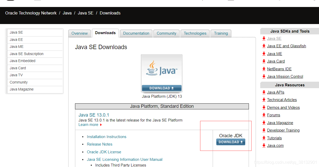Open Oracle JDK License link
The height and width of the screenshot is (167, 319).
tap(104, 152)
